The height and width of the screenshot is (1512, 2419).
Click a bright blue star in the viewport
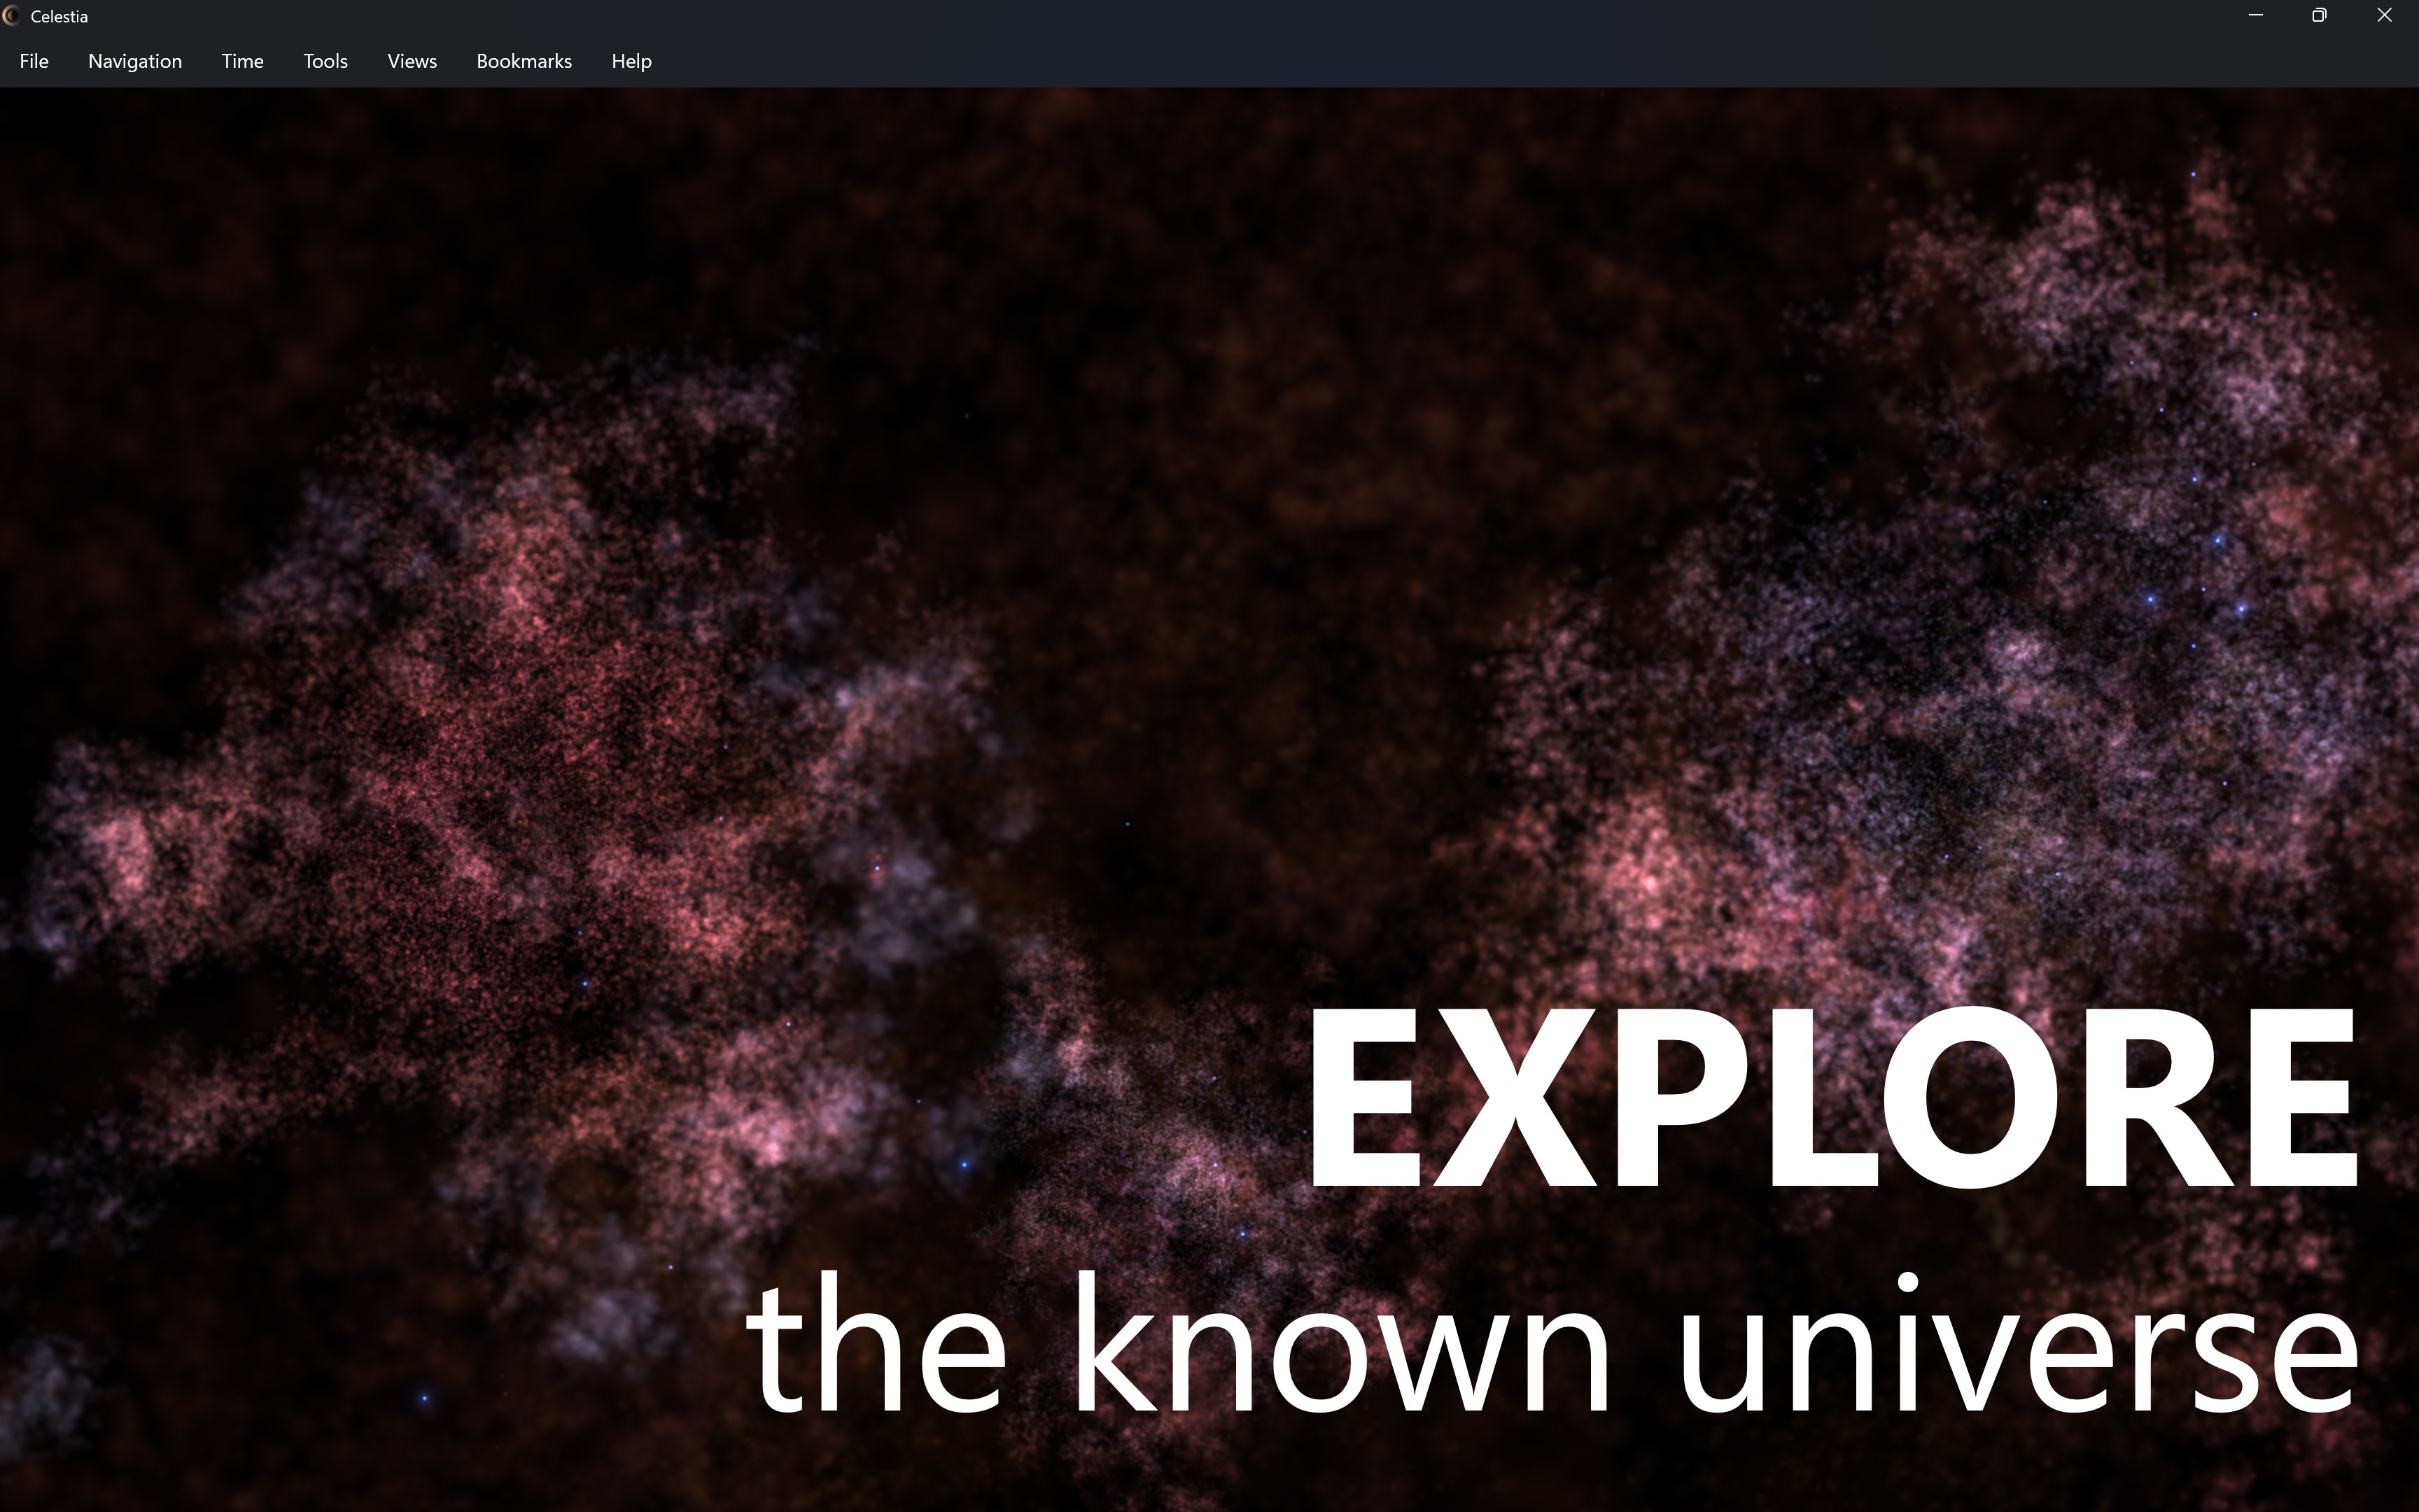coord(2149,600)
